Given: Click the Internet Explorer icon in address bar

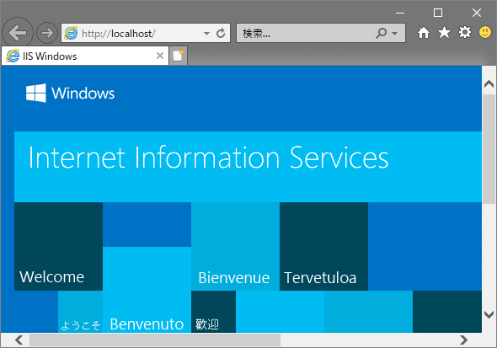Looking at the screenshot, I should (71, 33).
